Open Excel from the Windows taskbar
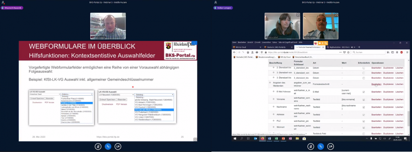The height and width of the screenshot is (152, 412). (276, 139)
